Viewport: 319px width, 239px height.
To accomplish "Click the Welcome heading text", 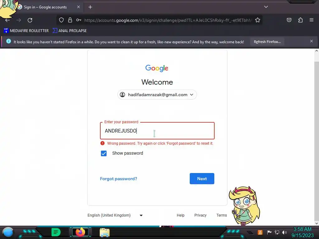I will (x=157, y=82).
